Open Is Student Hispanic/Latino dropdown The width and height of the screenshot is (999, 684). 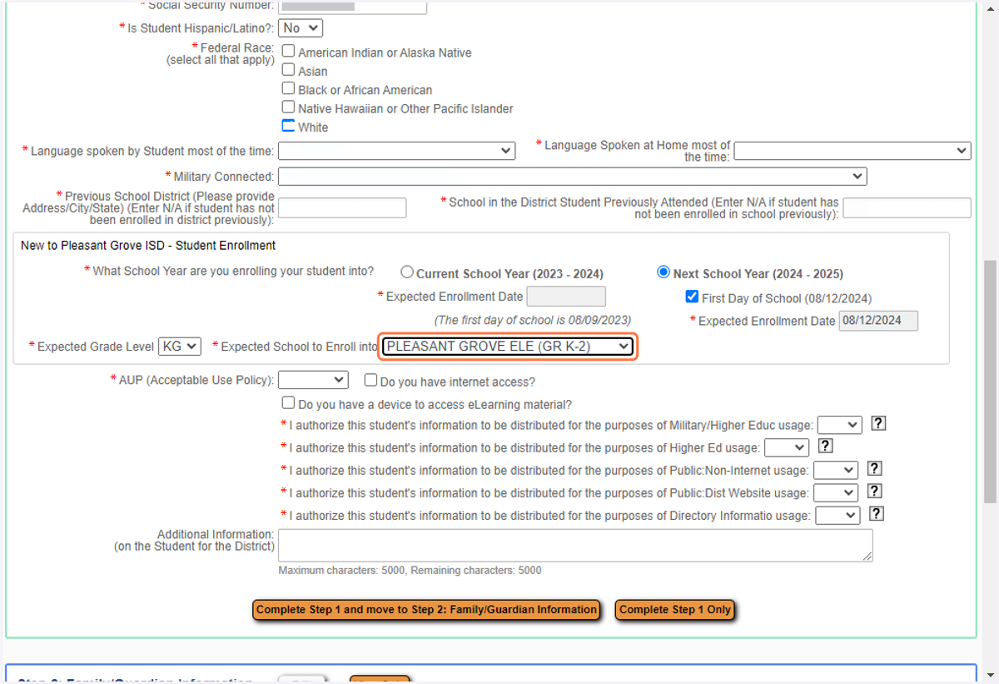[x=301, y=27]
